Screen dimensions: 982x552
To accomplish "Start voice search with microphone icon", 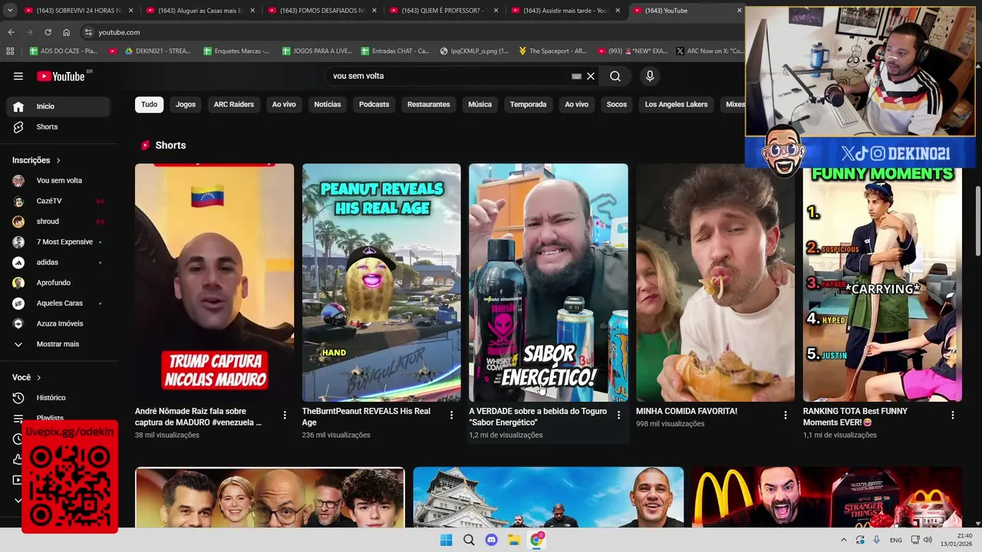I will [x=650, y=76].
